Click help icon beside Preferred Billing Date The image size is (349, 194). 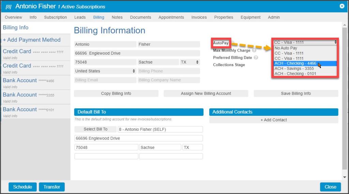(x=256, y=58)
